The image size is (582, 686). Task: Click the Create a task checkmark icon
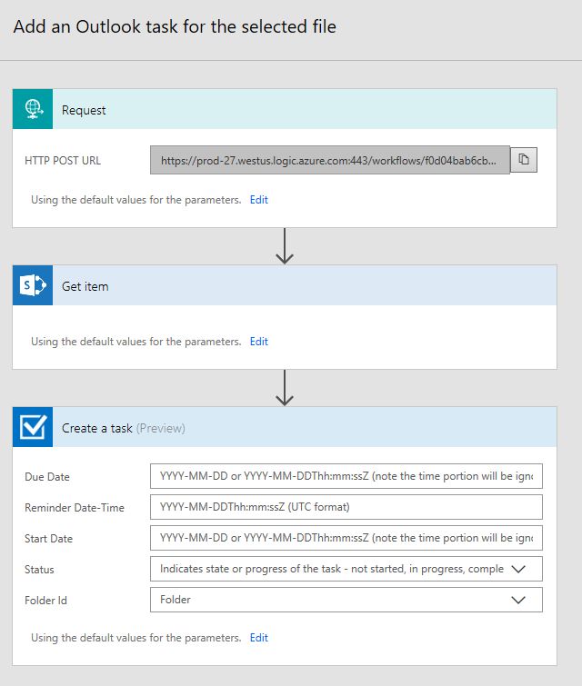click(33, 427)
